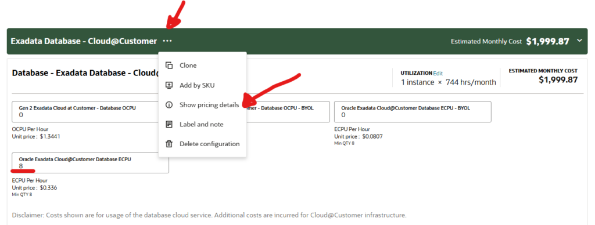The height and width of the screenshot is (225, 595).
Task: Click the Show pricing details info icon
Action: (x=169, y=105)
